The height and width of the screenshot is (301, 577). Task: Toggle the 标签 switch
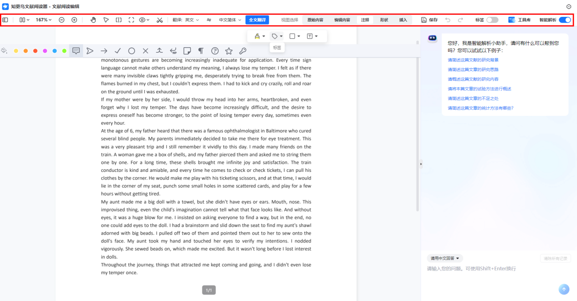point(492,20)
